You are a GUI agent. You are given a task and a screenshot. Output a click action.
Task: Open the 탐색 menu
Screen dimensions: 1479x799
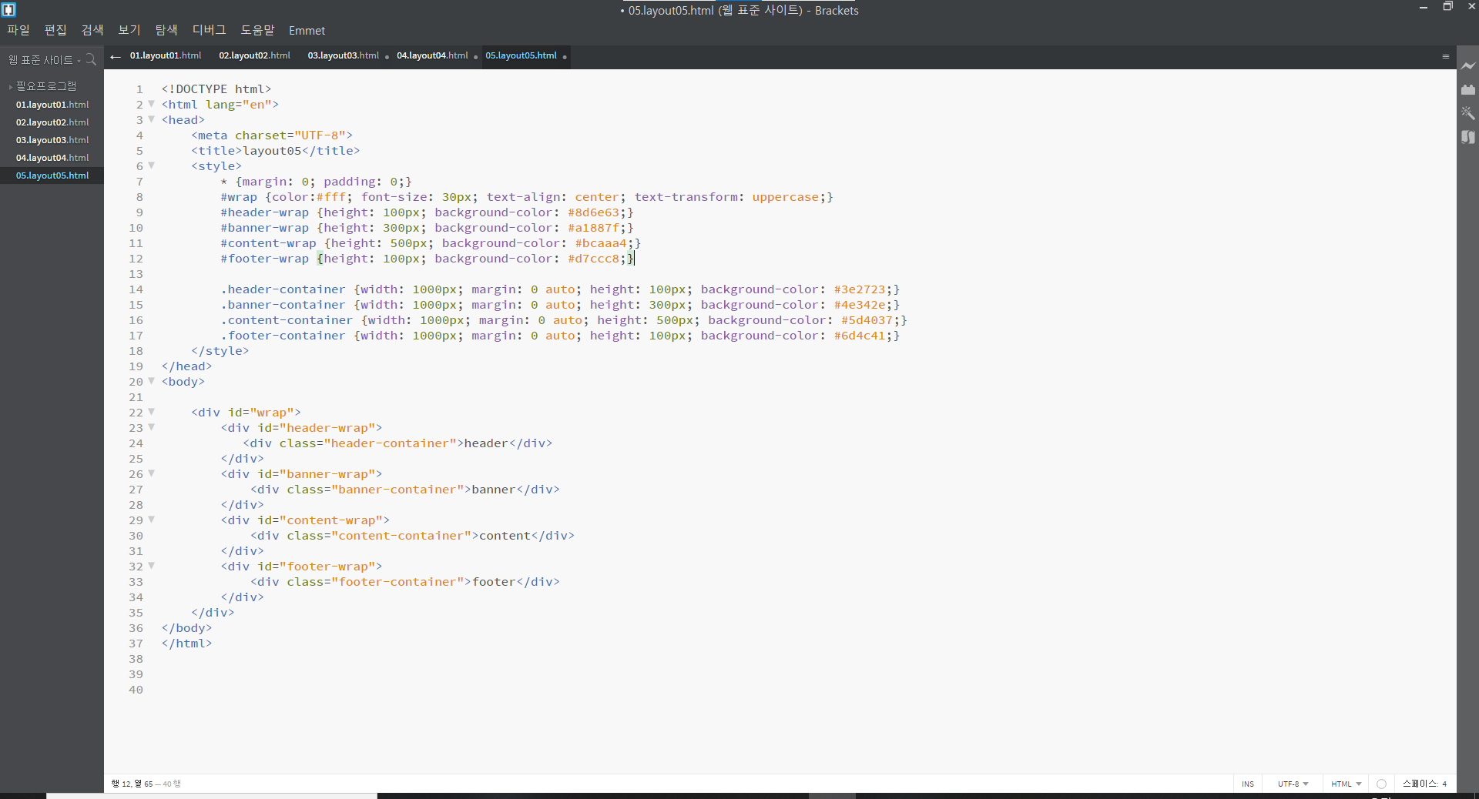click(x=166, y=30)
